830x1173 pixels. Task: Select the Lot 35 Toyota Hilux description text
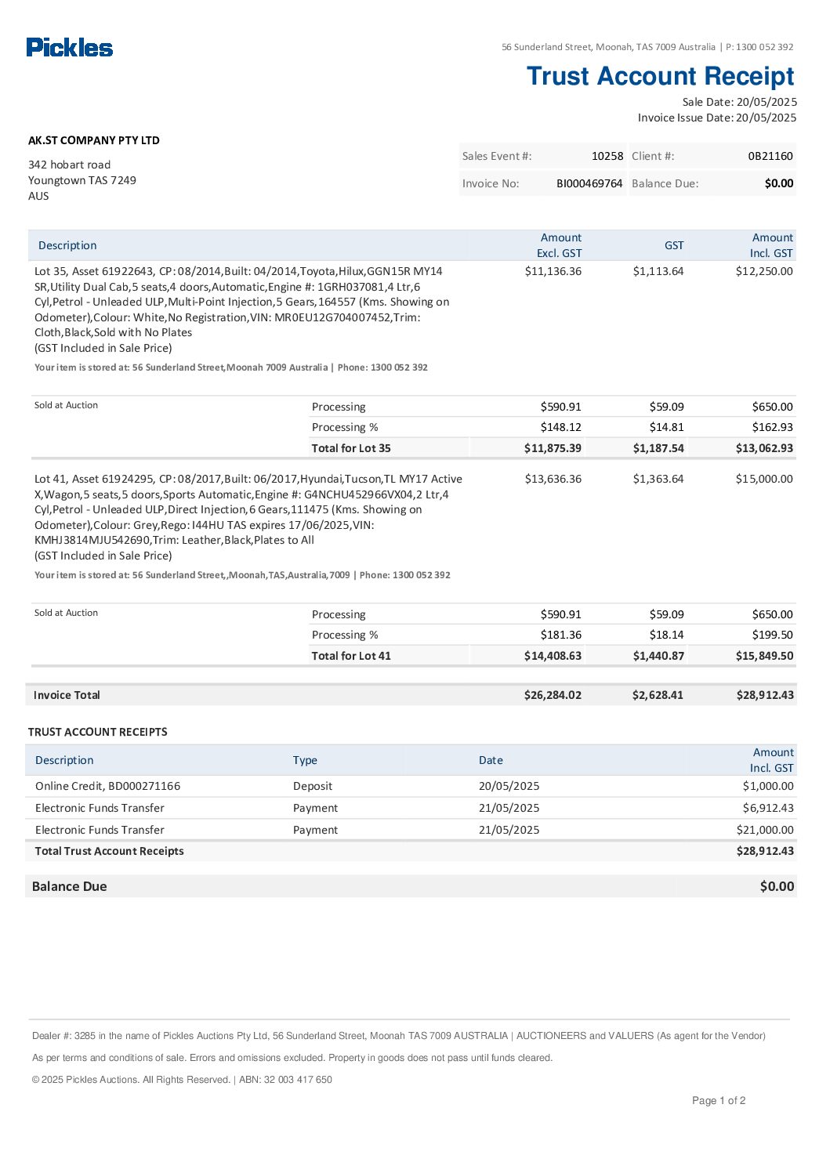tap(242, 310)
